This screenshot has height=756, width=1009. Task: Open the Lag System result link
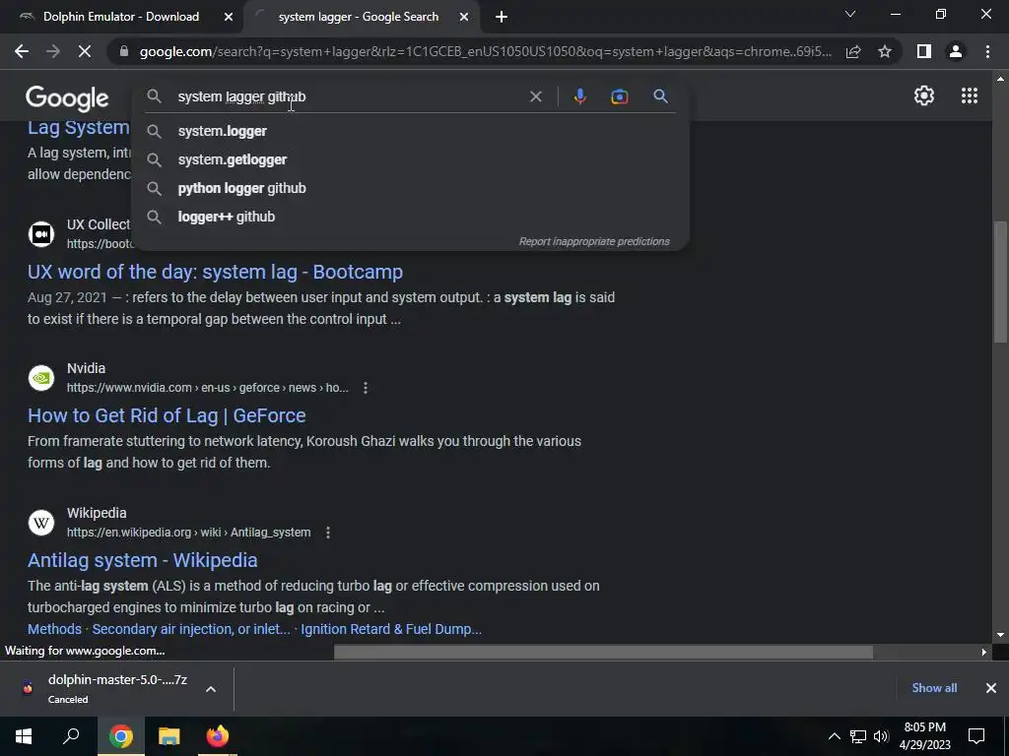click(79, 128)
